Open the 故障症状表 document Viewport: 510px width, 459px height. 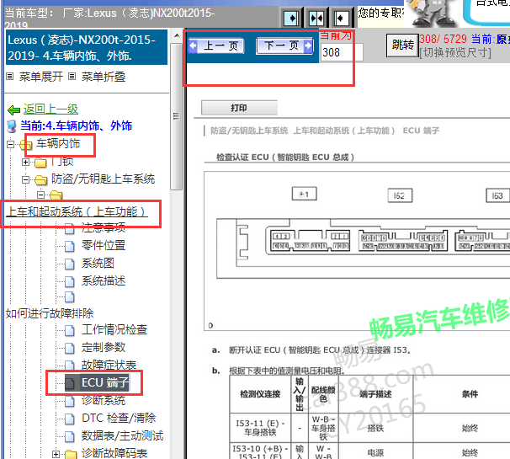[109, 365]
